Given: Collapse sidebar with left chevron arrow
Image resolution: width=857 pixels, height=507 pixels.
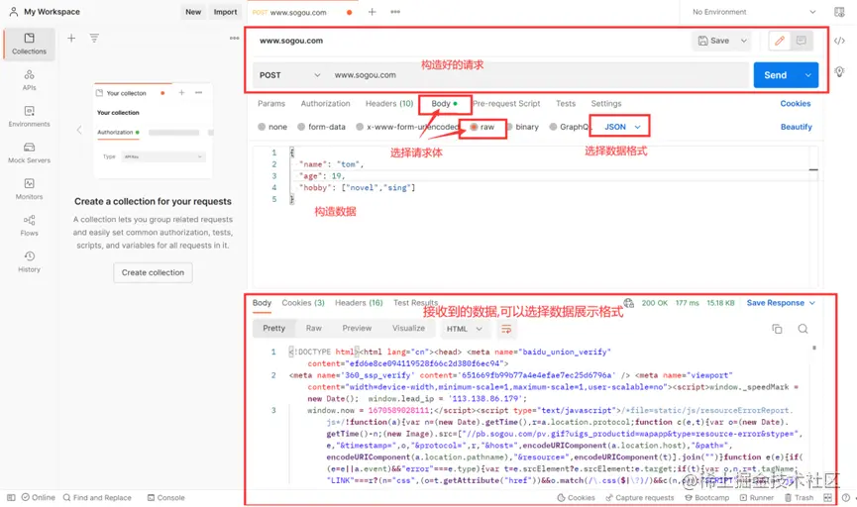Looking at the screenshot, I should click(79, 130).
